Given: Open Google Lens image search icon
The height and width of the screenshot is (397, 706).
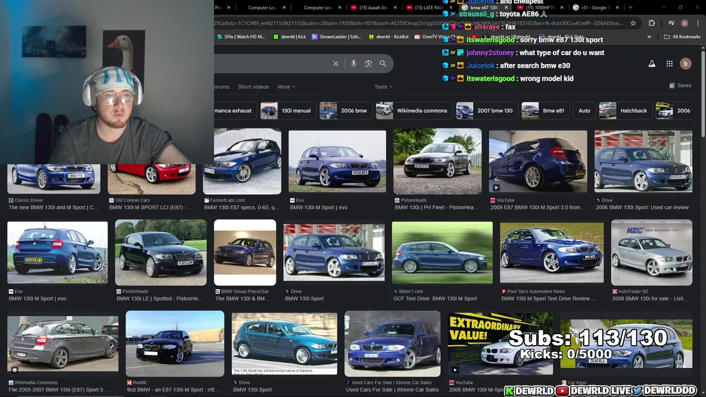Looking at the screenshot, I should point(368,63).
